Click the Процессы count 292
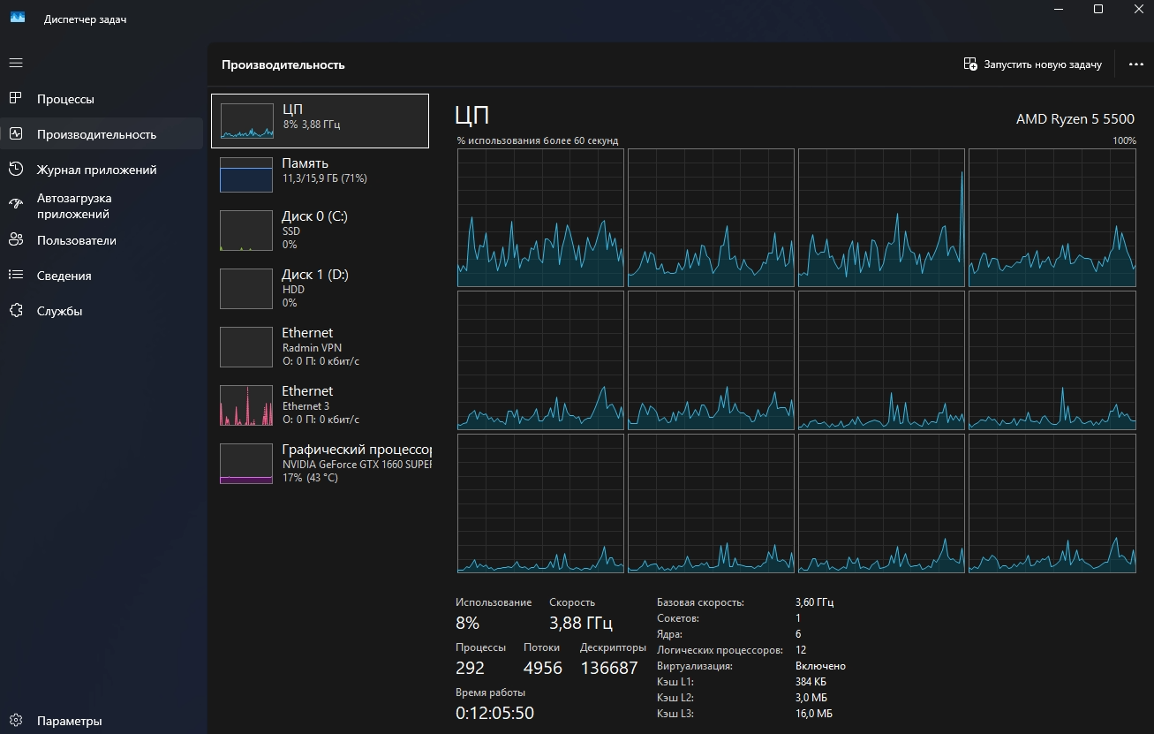Image resolution: width=1154 pixels, height=734 pixels. [470, 668]
